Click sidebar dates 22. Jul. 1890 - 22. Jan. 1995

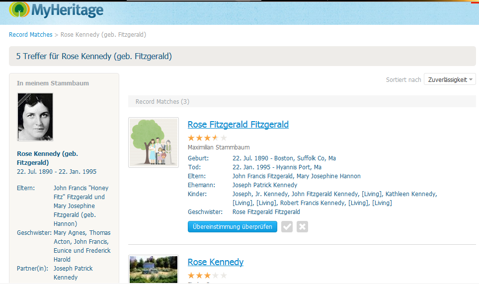pos(57,172)
